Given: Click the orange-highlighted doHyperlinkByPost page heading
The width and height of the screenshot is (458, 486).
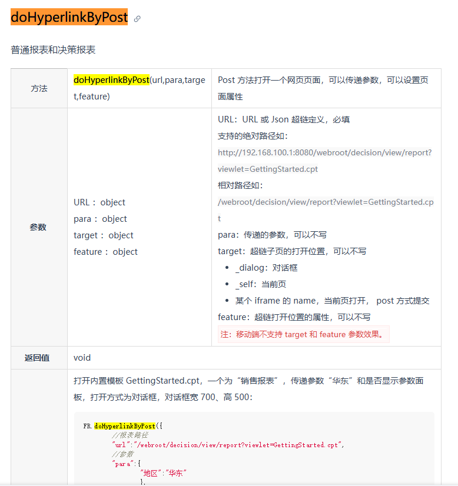Looking at the screenshot, I should pyautogui.click(x=69, y=18).
